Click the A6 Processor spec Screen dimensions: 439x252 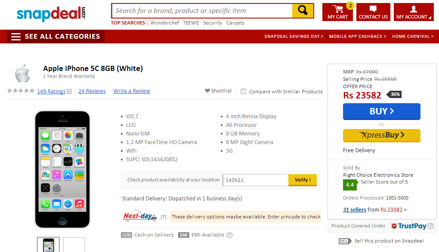pos(241,125)
